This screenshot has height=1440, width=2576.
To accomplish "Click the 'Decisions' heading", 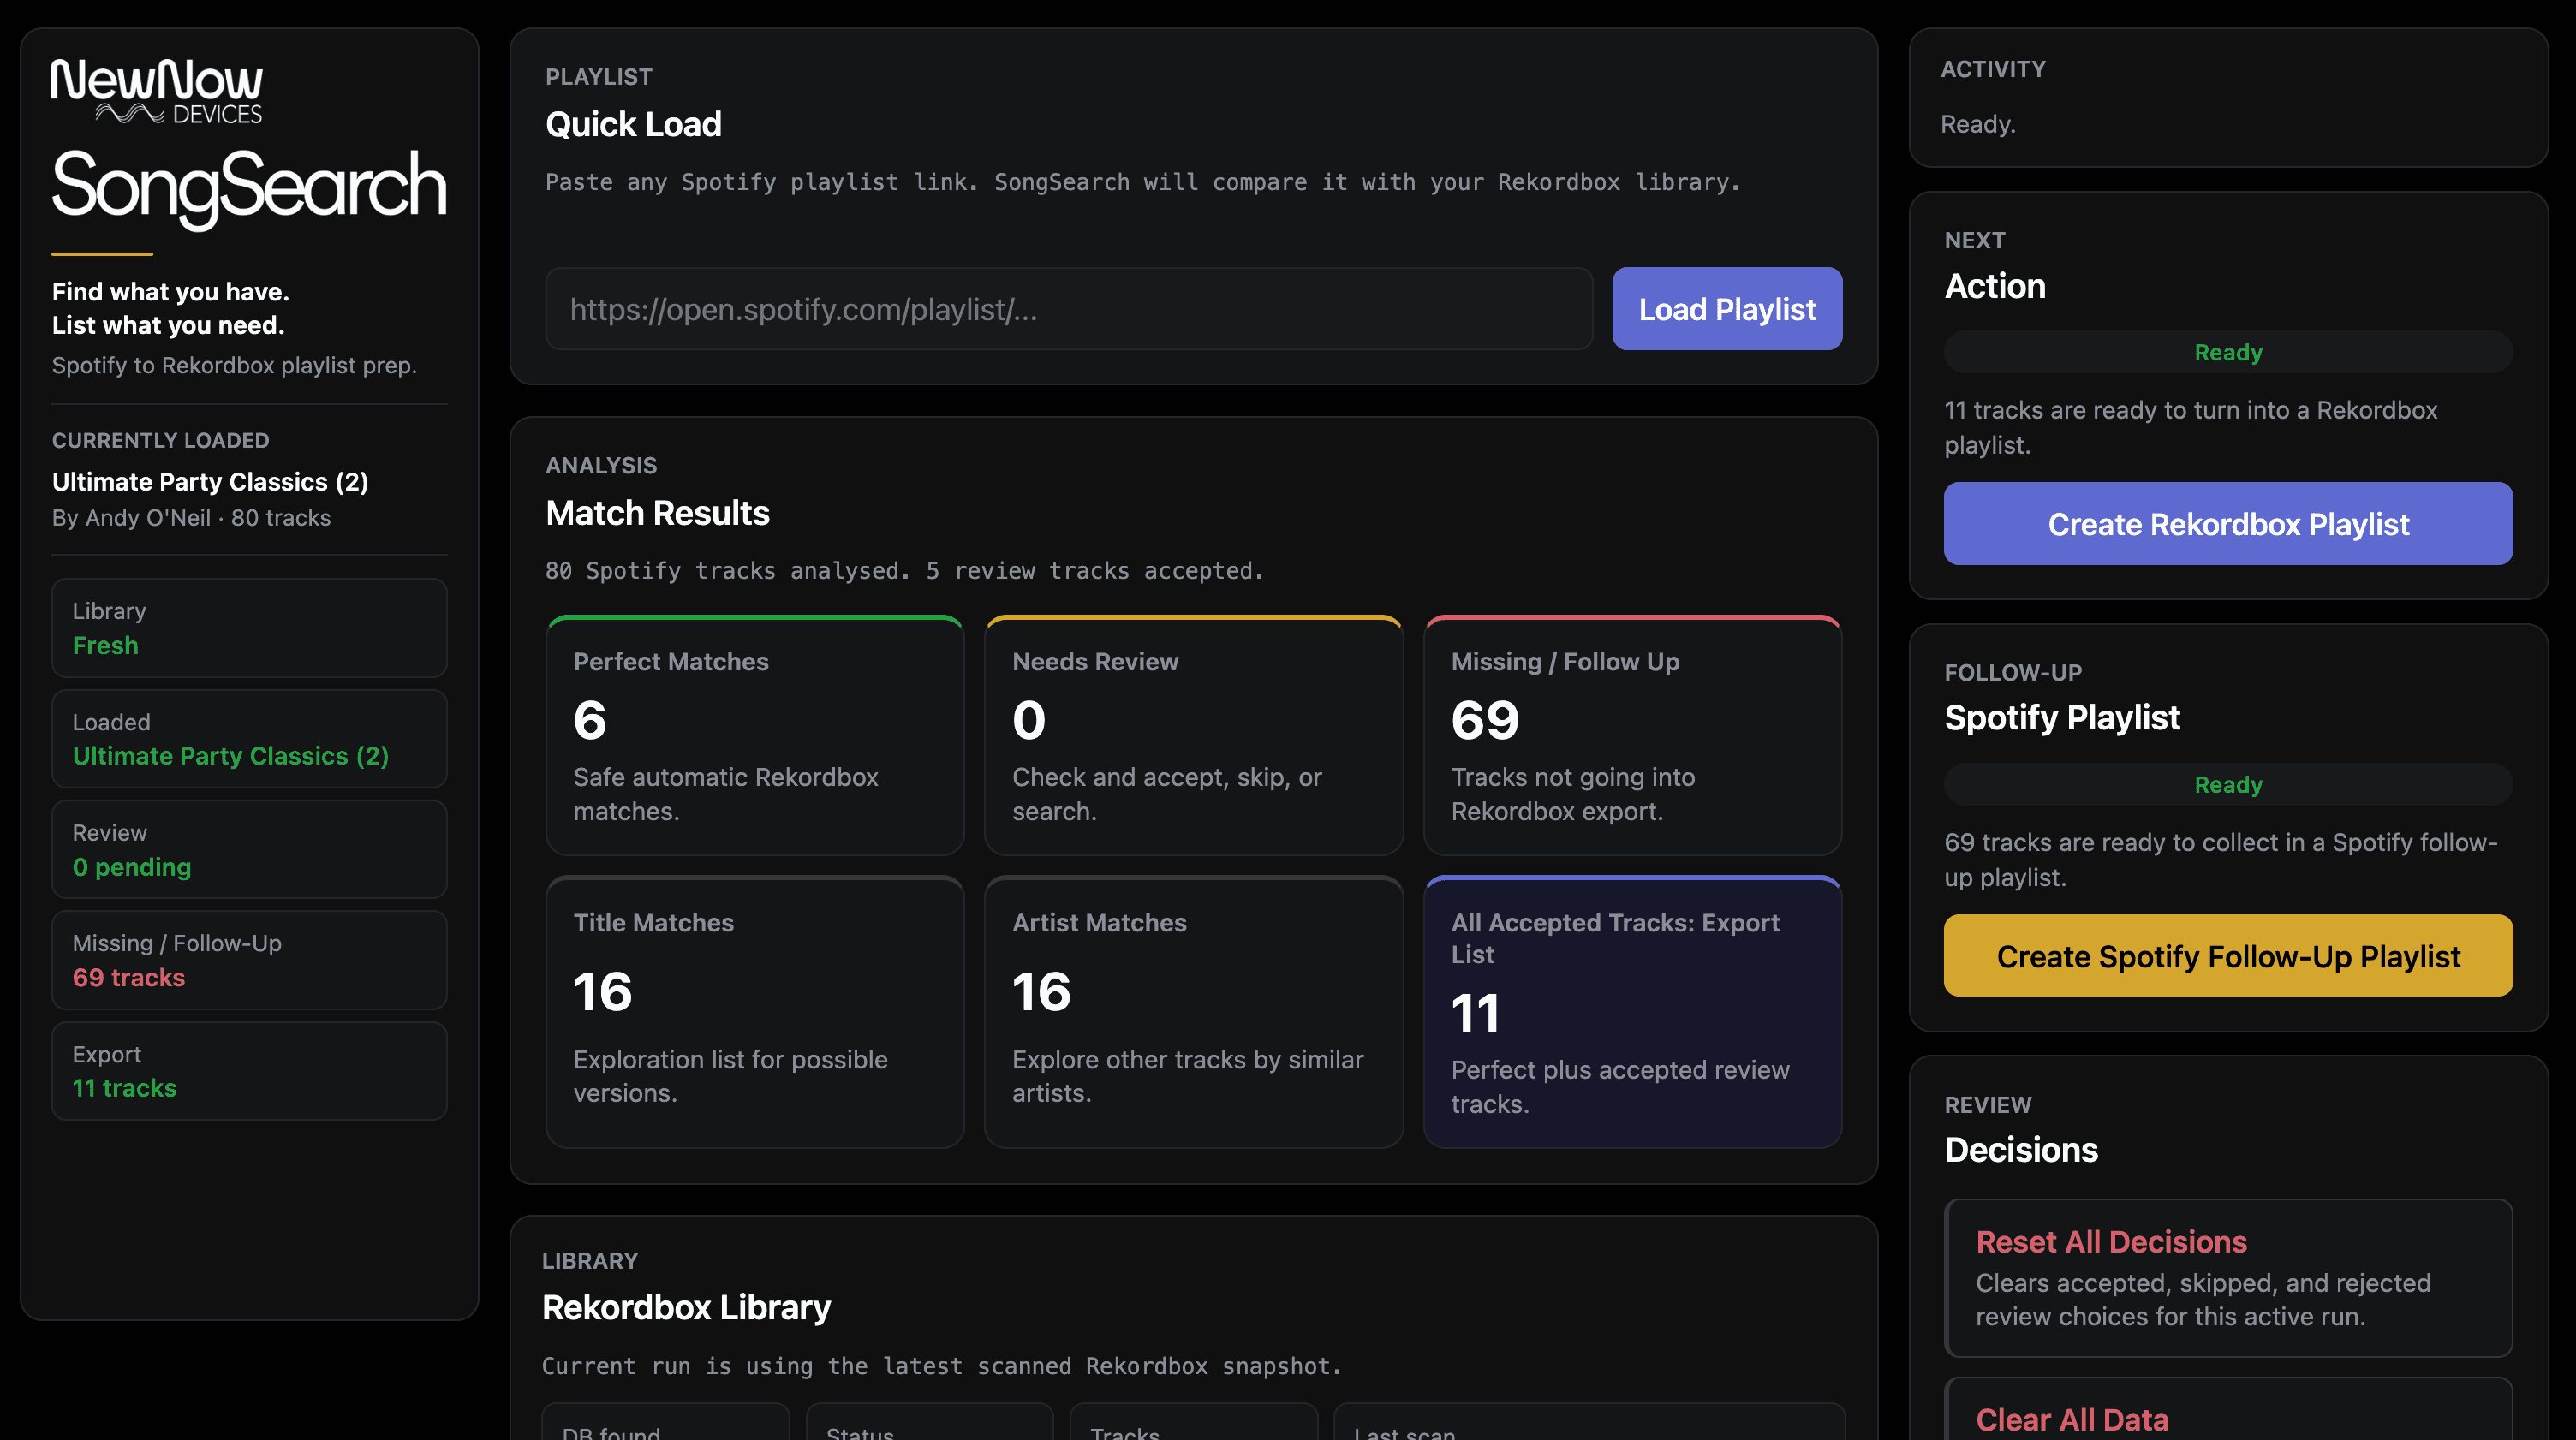I will coord(2020,1150).
